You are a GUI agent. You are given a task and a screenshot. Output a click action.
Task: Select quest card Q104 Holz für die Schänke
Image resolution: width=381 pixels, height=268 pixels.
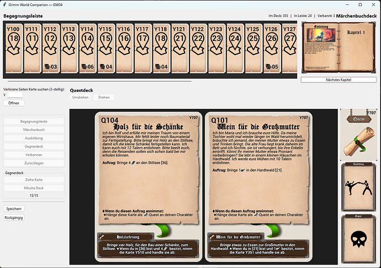148,187
